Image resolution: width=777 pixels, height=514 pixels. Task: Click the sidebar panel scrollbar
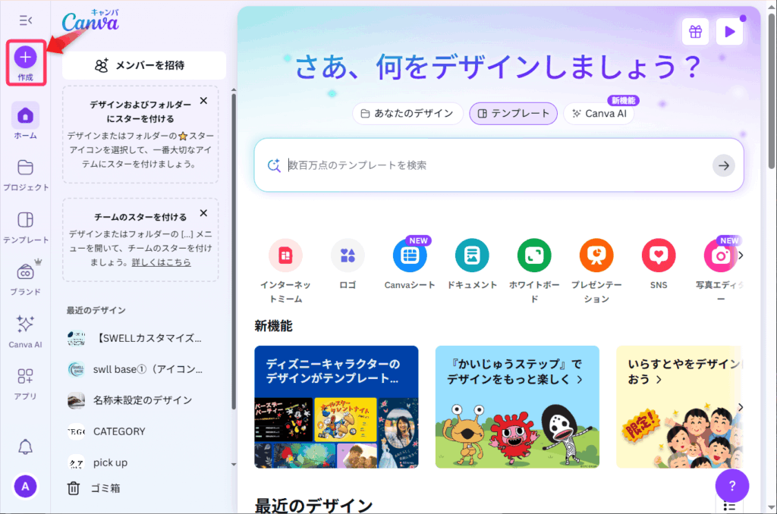click(234, 250)
